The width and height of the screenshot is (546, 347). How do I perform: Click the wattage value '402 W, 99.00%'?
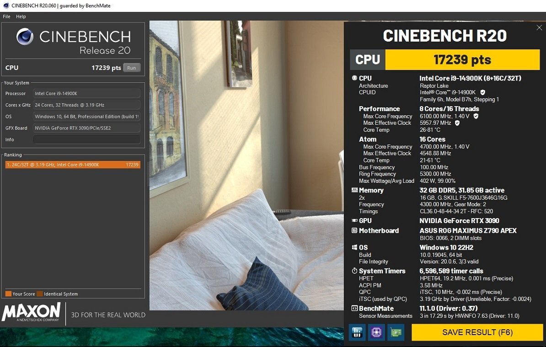[x=438, y=181]
